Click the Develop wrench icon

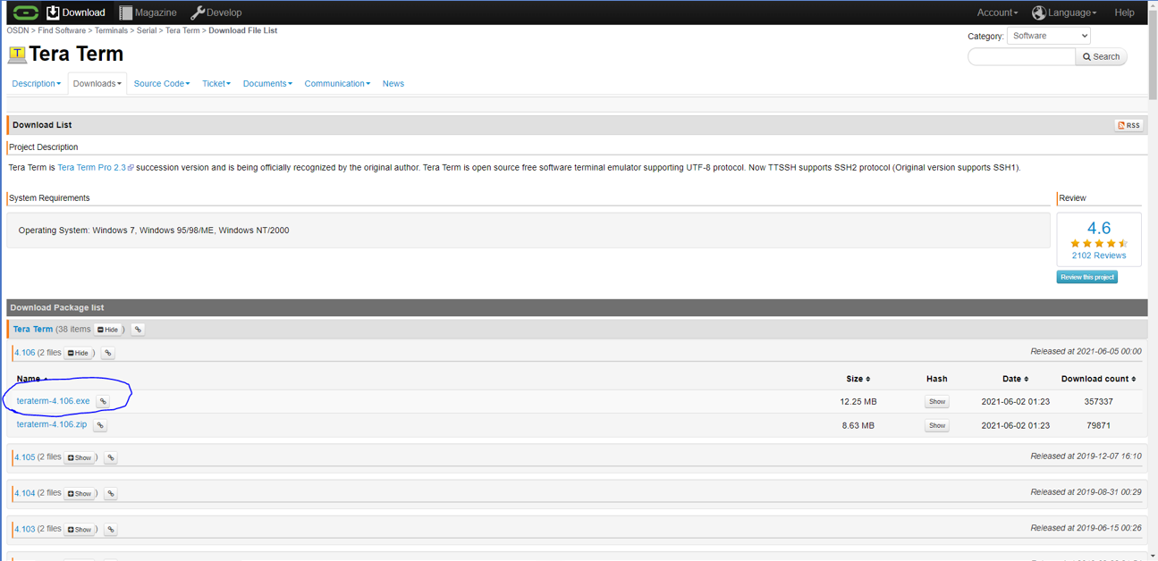coord(198,13)
